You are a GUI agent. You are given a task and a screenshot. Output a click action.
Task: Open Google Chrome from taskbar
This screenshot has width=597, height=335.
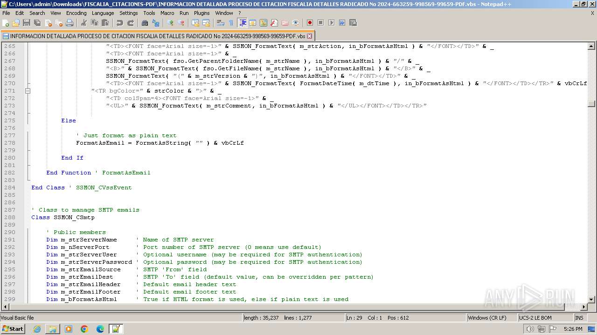coord(84,329)
